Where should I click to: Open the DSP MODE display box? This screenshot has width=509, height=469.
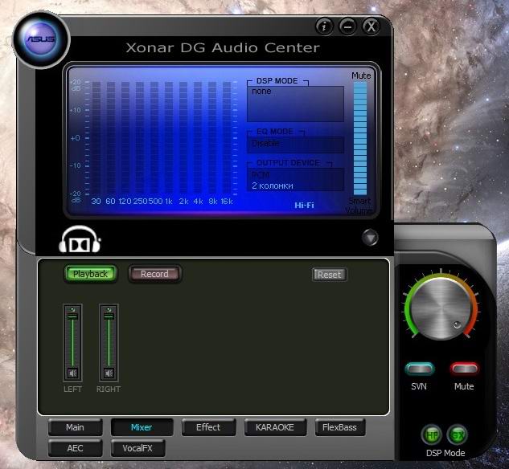(295, 104)
